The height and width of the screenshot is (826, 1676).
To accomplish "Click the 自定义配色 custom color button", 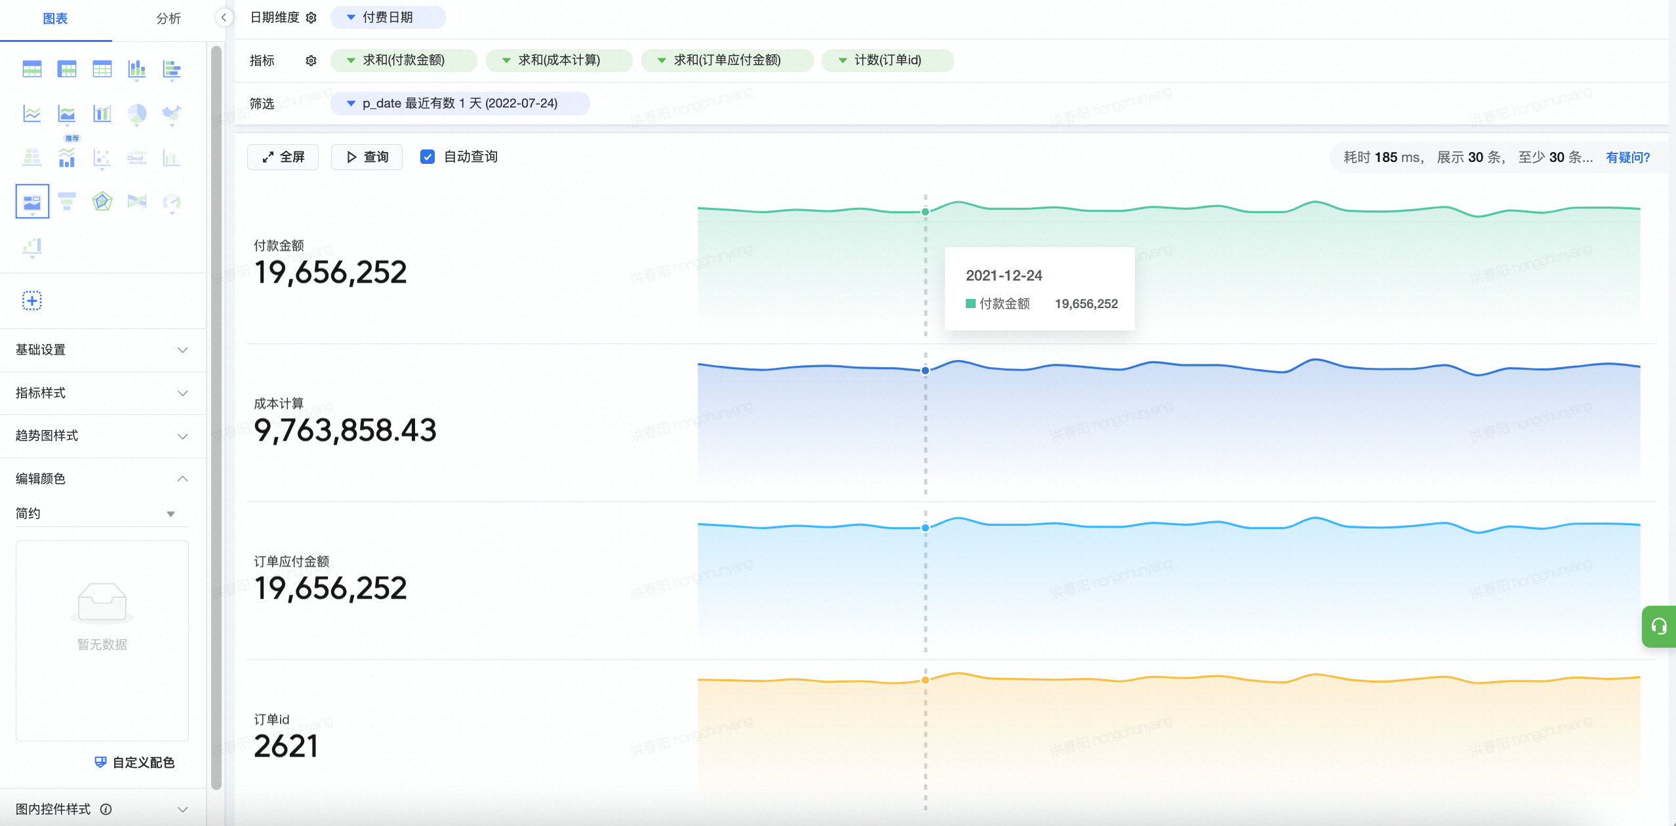I will pyautogui.click(x=134, y=762).
